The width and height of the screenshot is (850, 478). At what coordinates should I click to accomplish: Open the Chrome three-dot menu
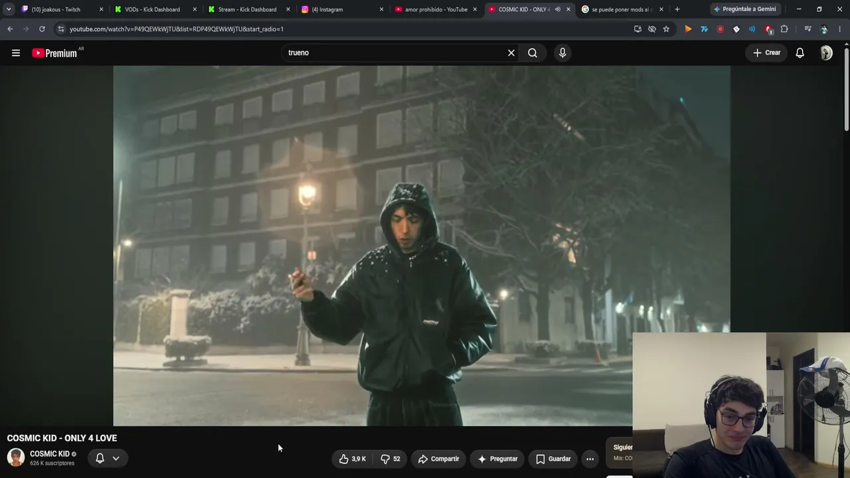[x=840, y=29]
